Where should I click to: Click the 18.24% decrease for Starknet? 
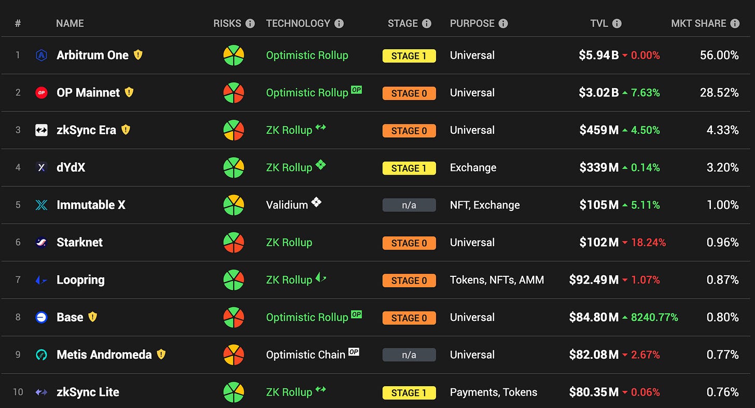pos(648,242)
